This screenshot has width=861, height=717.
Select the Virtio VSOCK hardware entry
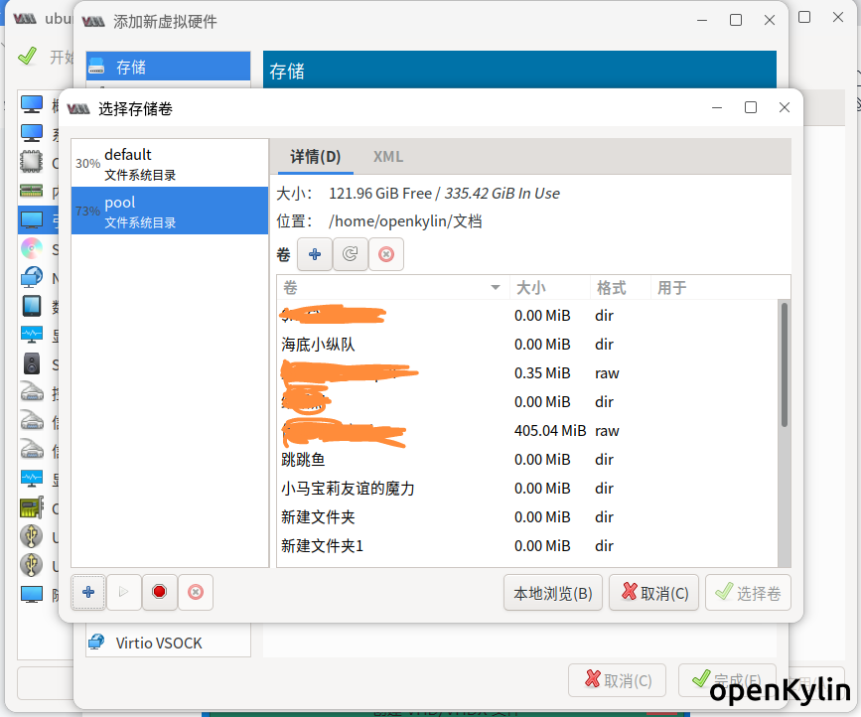pyautogui.click(x=159, y=643)
